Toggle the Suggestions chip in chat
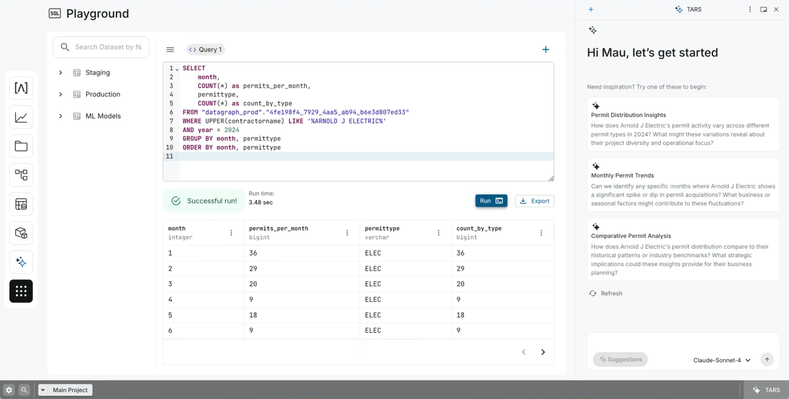 coord(620,360)
